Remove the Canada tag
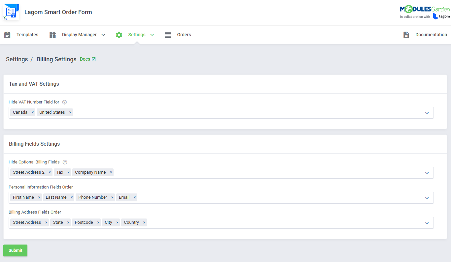 point(33,112)
